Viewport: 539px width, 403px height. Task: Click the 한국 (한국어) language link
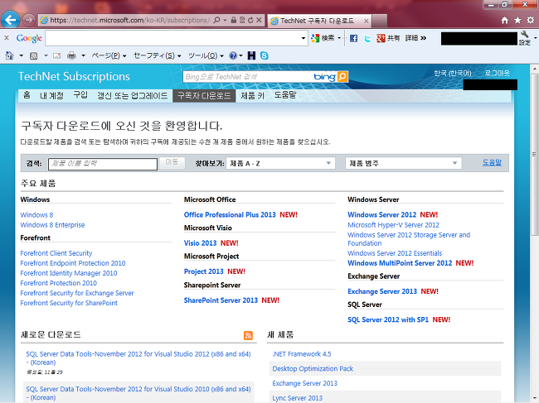[x=453, y=73]
